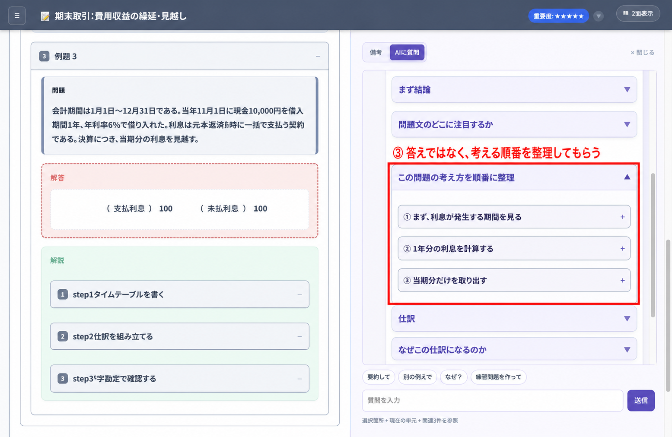Click the AI panel inner scrollbar
Screen dimensions: 672x437
pyautogui.click(x=653, y=245)
